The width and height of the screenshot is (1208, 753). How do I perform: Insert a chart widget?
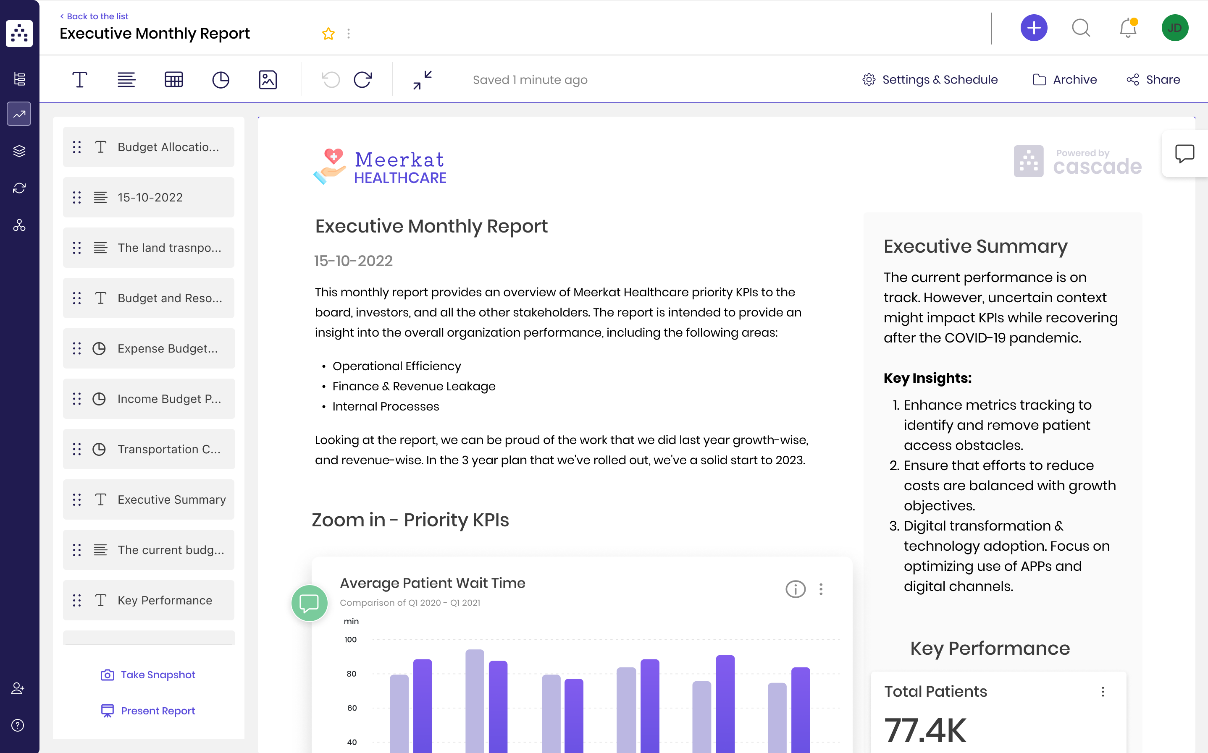[221, 79]
